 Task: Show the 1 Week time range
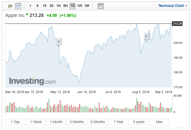(x=35, y=122)
